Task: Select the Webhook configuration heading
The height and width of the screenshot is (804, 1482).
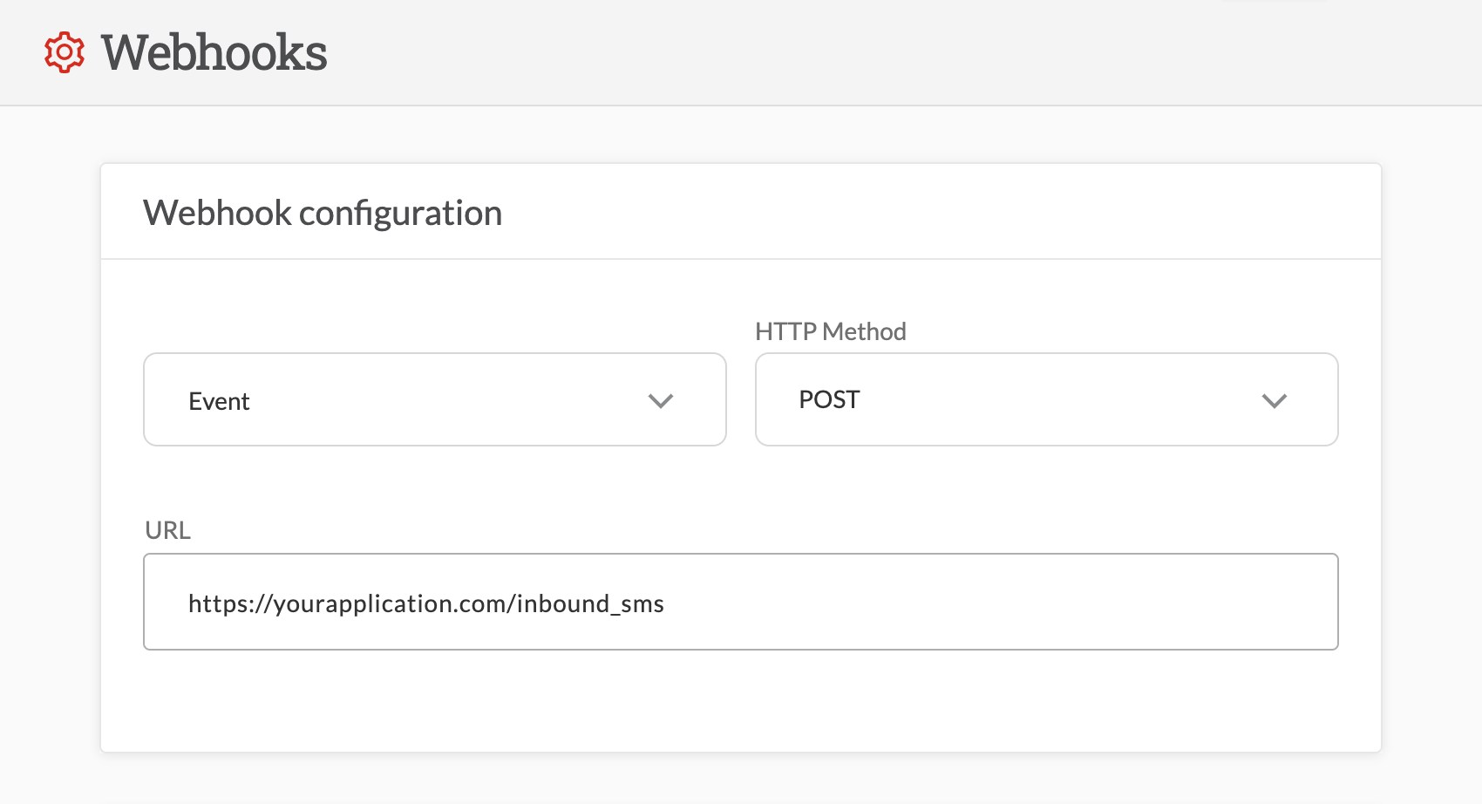Action: coord(323,212)
